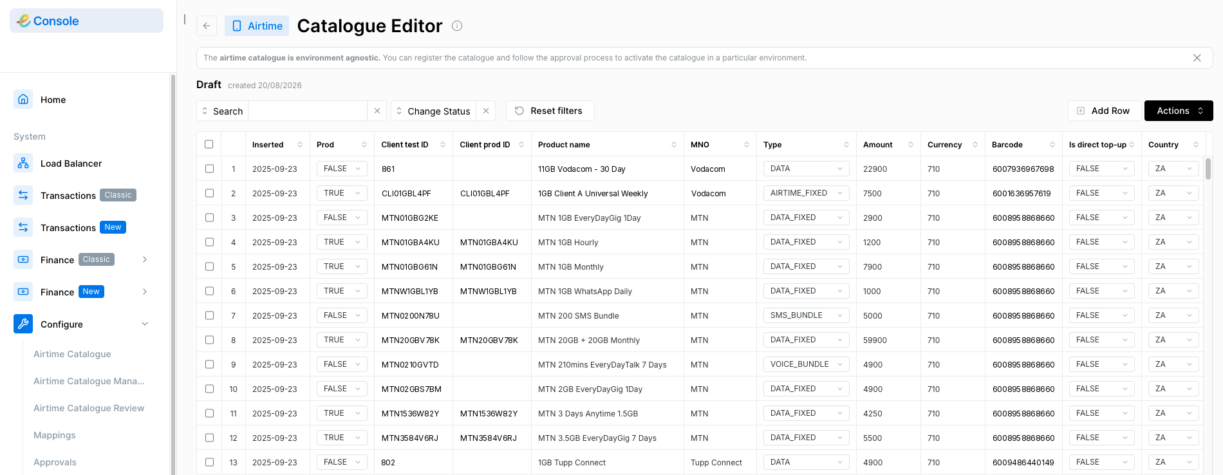Click the catalogue search input field
Viewport: 1223px width, 475px height.
point(308,111)
